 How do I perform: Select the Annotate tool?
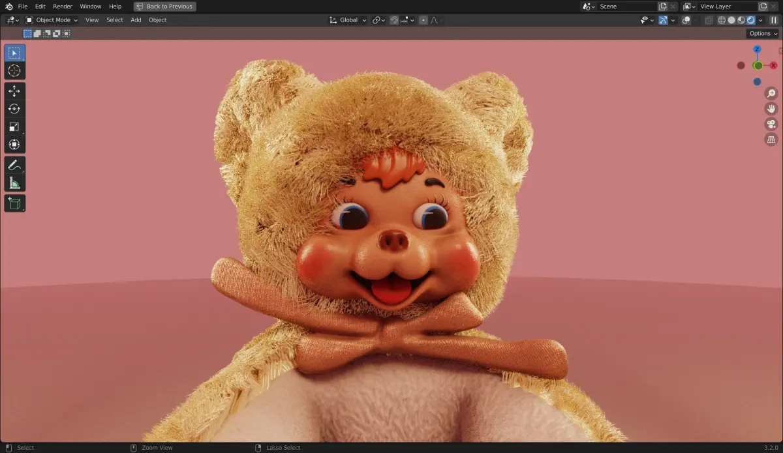15,166
